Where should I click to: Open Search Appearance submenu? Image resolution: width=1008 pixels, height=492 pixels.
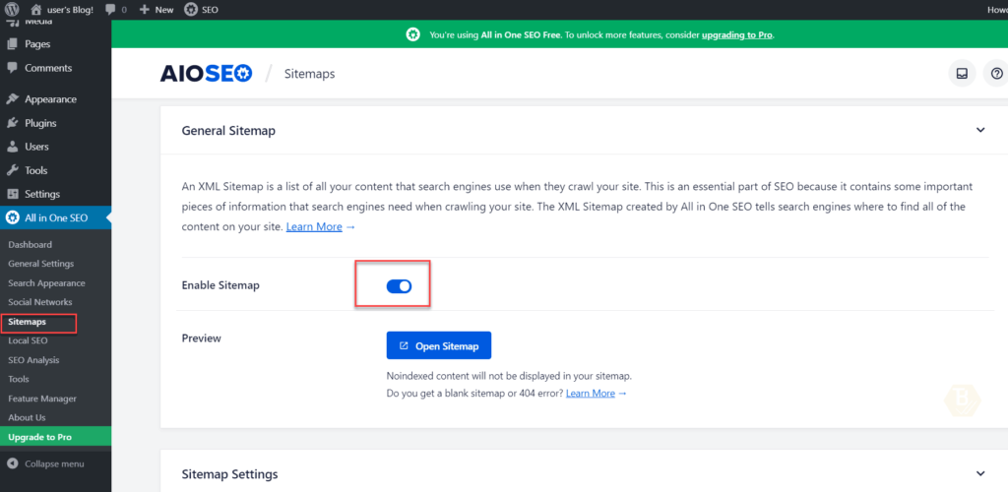point(46,283)
